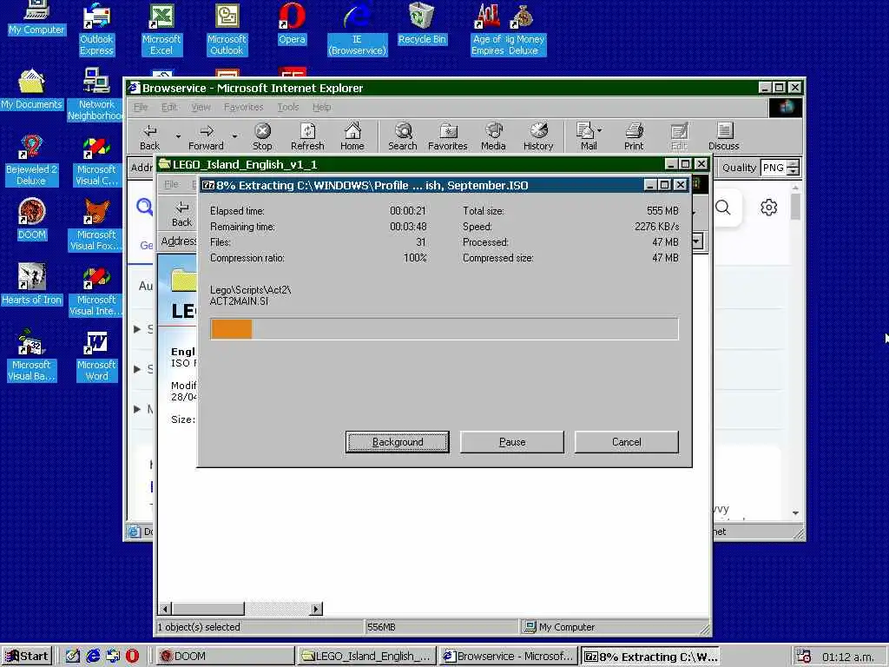Open the explorer Address bar dropdown
The height and width of the screenshot is (667, 889).
[697, 241]
